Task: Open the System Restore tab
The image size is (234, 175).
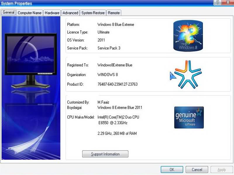Action: [93, 13]
